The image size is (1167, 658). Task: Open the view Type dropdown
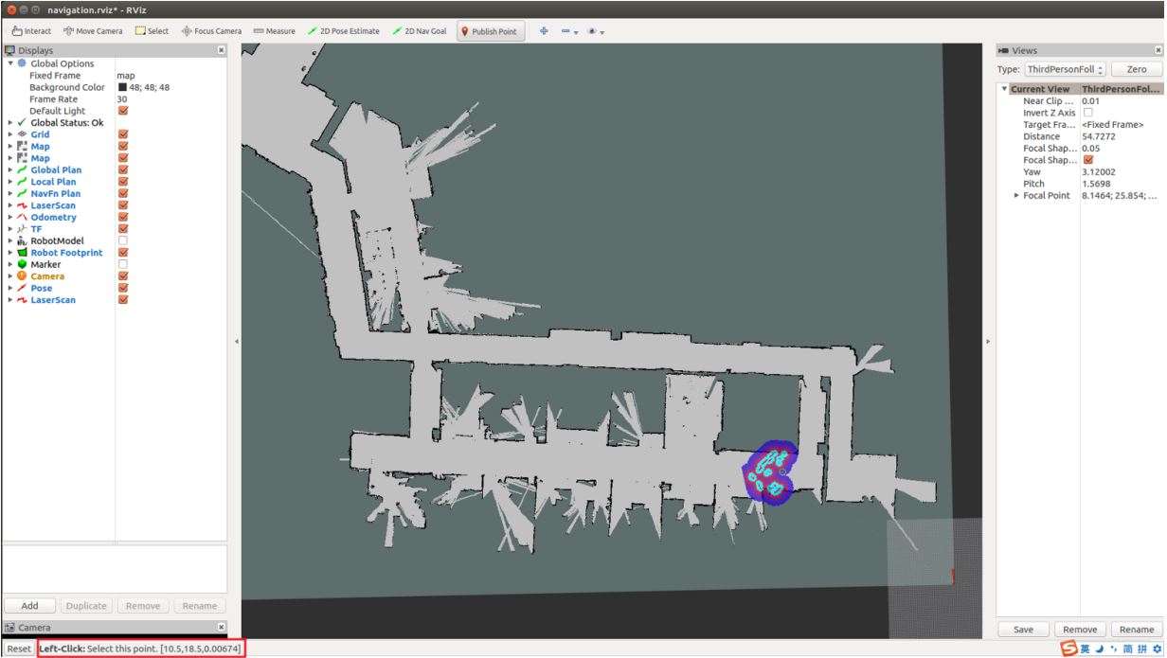coord(1066,69)
